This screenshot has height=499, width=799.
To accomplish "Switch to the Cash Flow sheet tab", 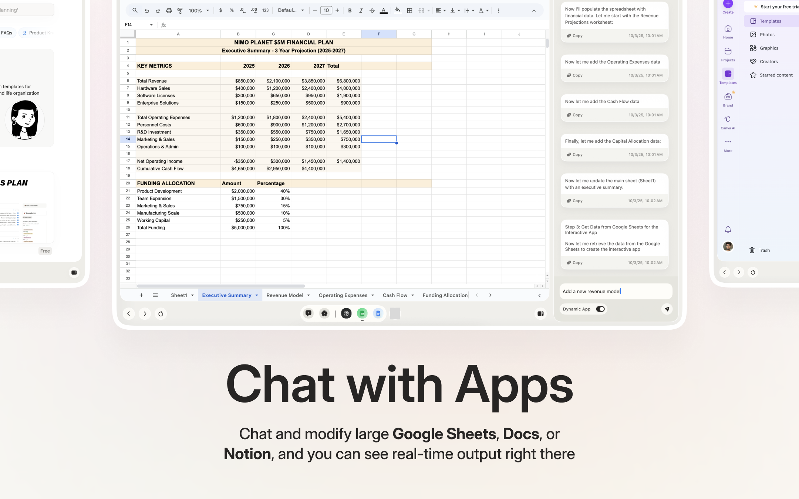I will pos(395,295).
